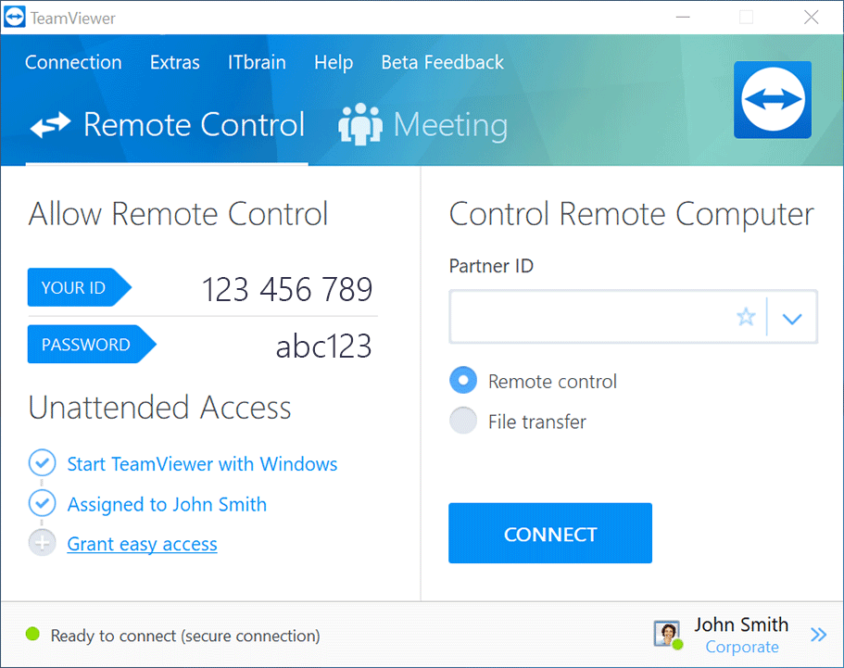Select the File transfer radio button
This screenshot has width=844, height=668.
point(463,421)
